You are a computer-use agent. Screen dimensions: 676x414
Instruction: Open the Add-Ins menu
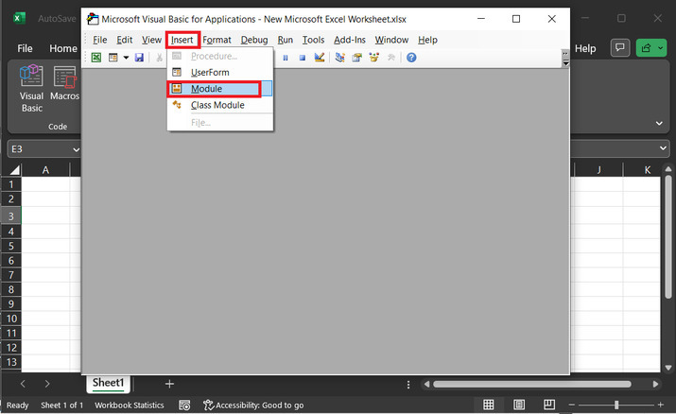350,40
